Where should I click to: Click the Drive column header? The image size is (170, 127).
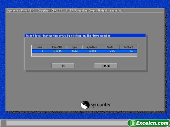pyautogui.click(x=40, y=47)
